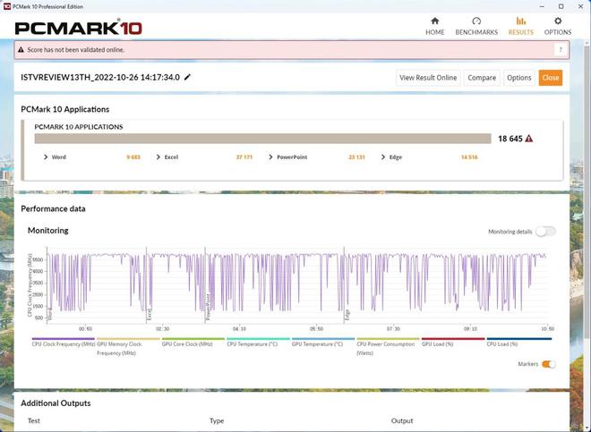Open the Benchmarks gauge icon

[x=476, y=21]
